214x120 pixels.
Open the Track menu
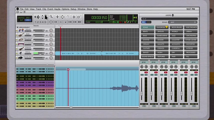(38, 9)
